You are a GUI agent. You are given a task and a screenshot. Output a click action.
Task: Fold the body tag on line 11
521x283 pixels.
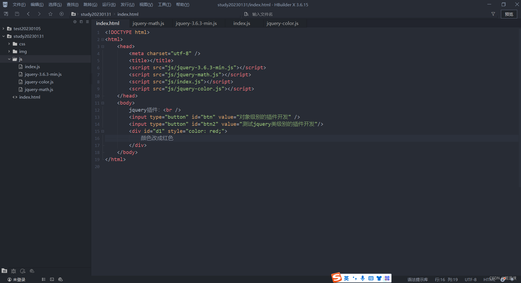(103, 103)
